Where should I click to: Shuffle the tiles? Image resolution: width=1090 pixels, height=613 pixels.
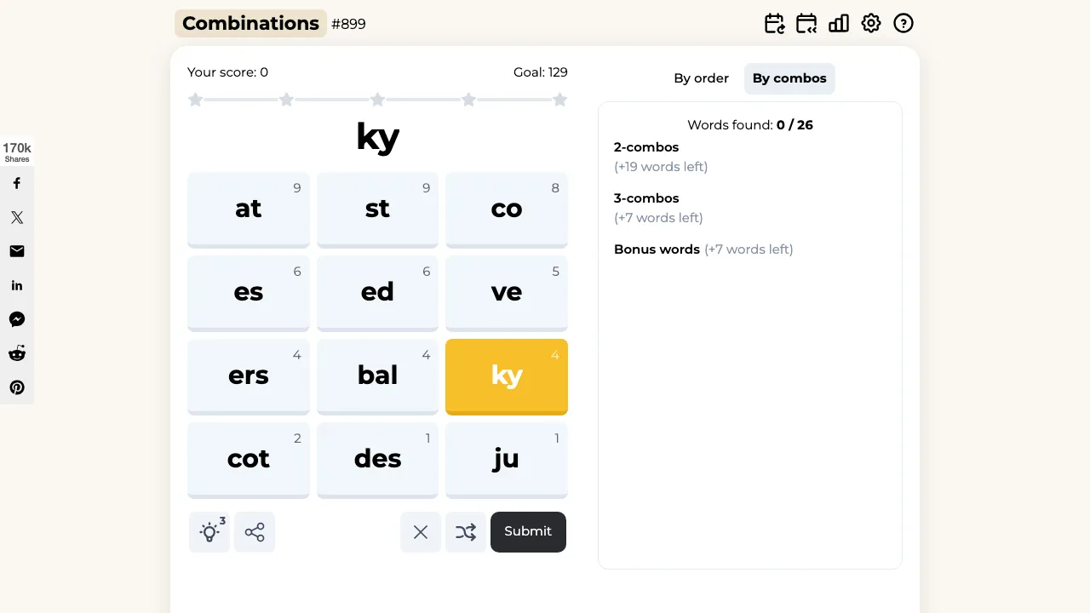(466, 532)
